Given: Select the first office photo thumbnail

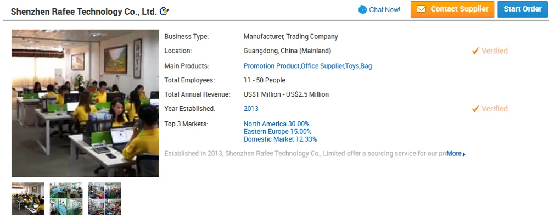Looking at the screenshot, I should [28, 199].
